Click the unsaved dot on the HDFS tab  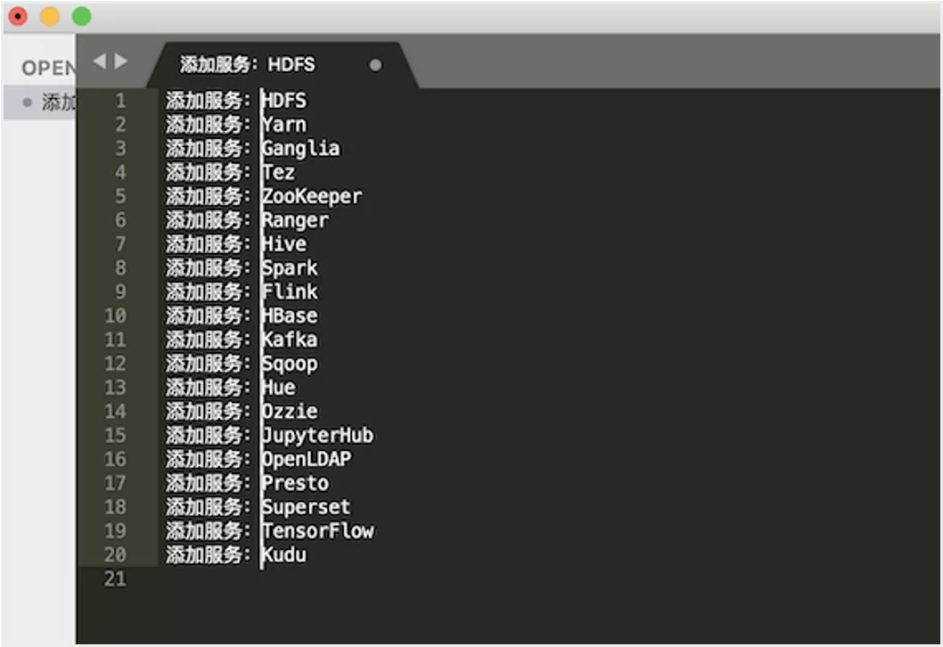[375, 65]
